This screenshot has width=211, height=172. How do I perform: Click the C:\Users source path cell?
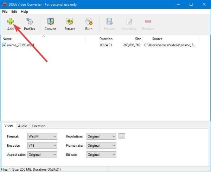pyautogui.click(x=170, y=45)
